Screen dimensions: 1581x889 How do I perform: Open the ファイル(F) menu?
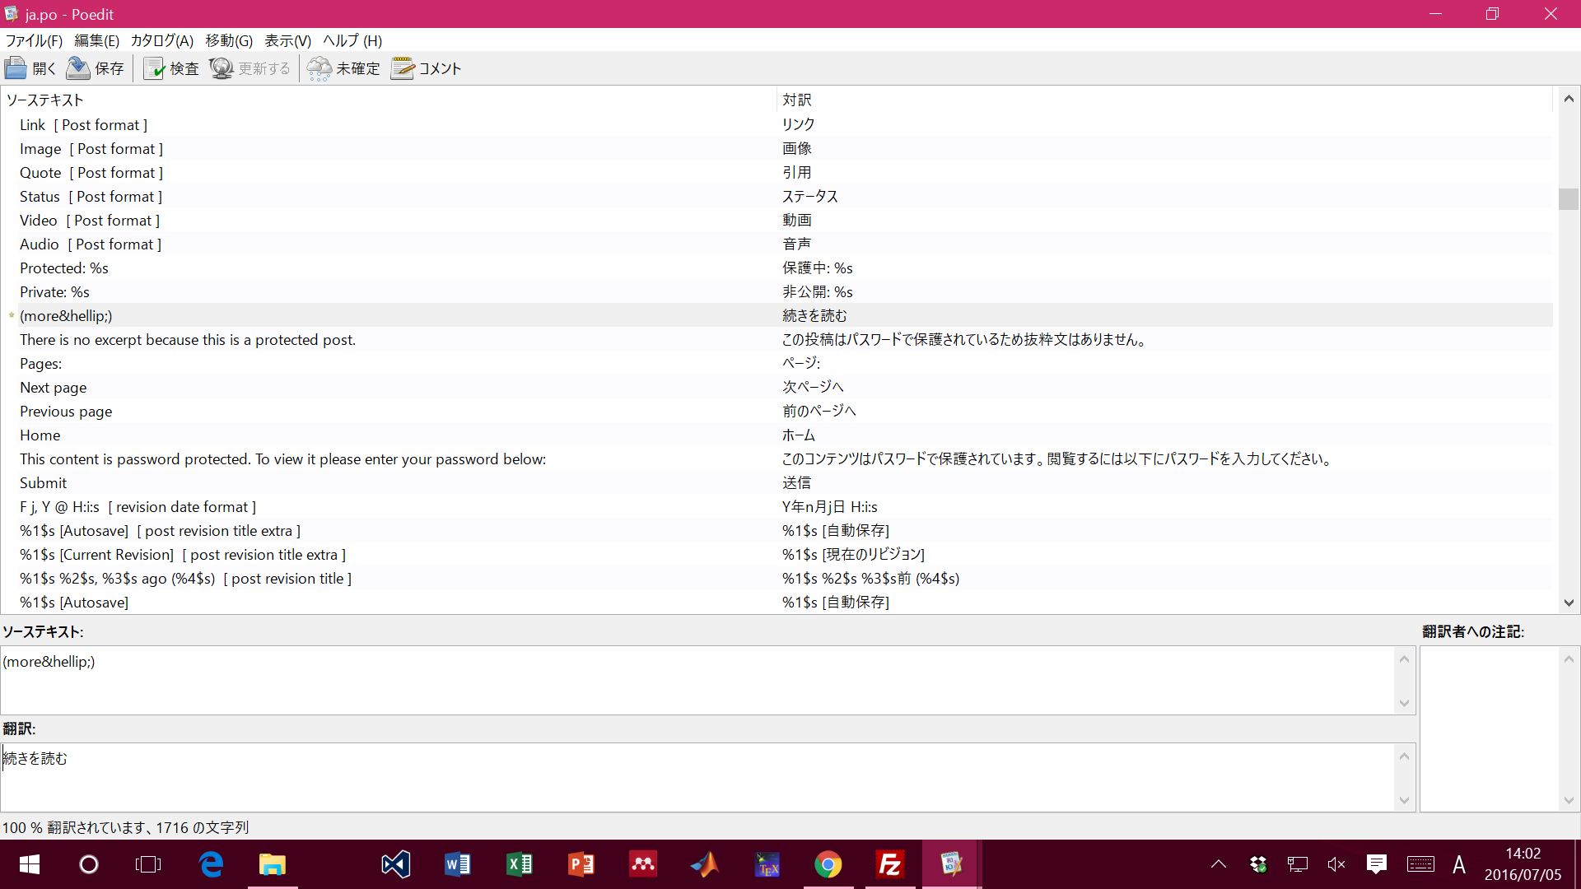coord(34,40)
